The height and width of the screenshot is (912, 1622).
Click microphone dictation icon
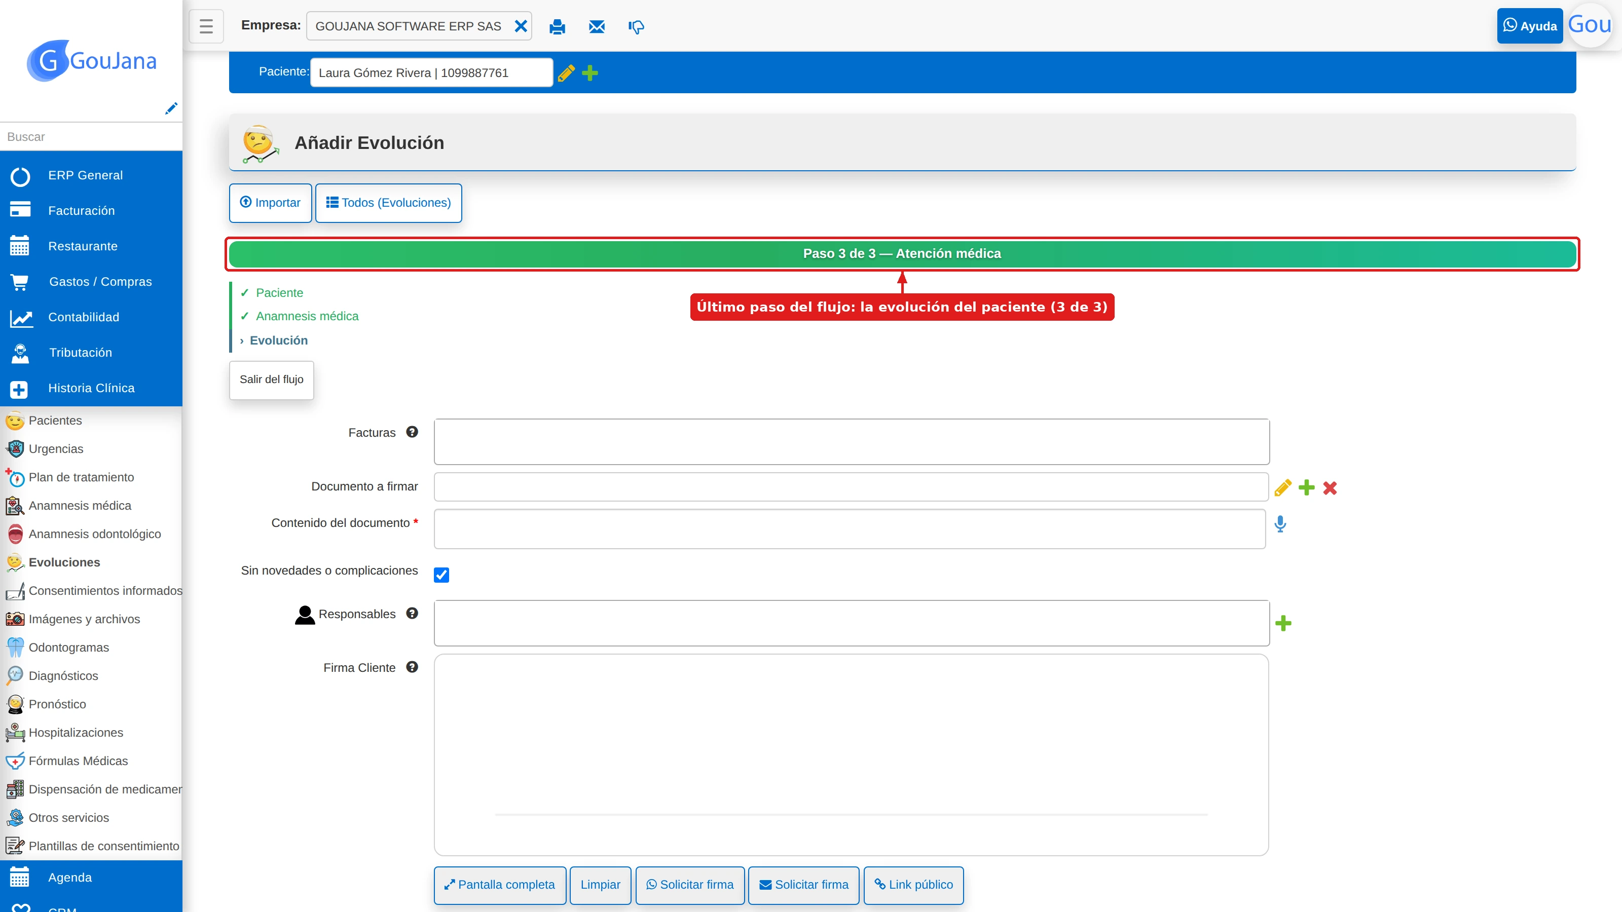point(1280,524)
